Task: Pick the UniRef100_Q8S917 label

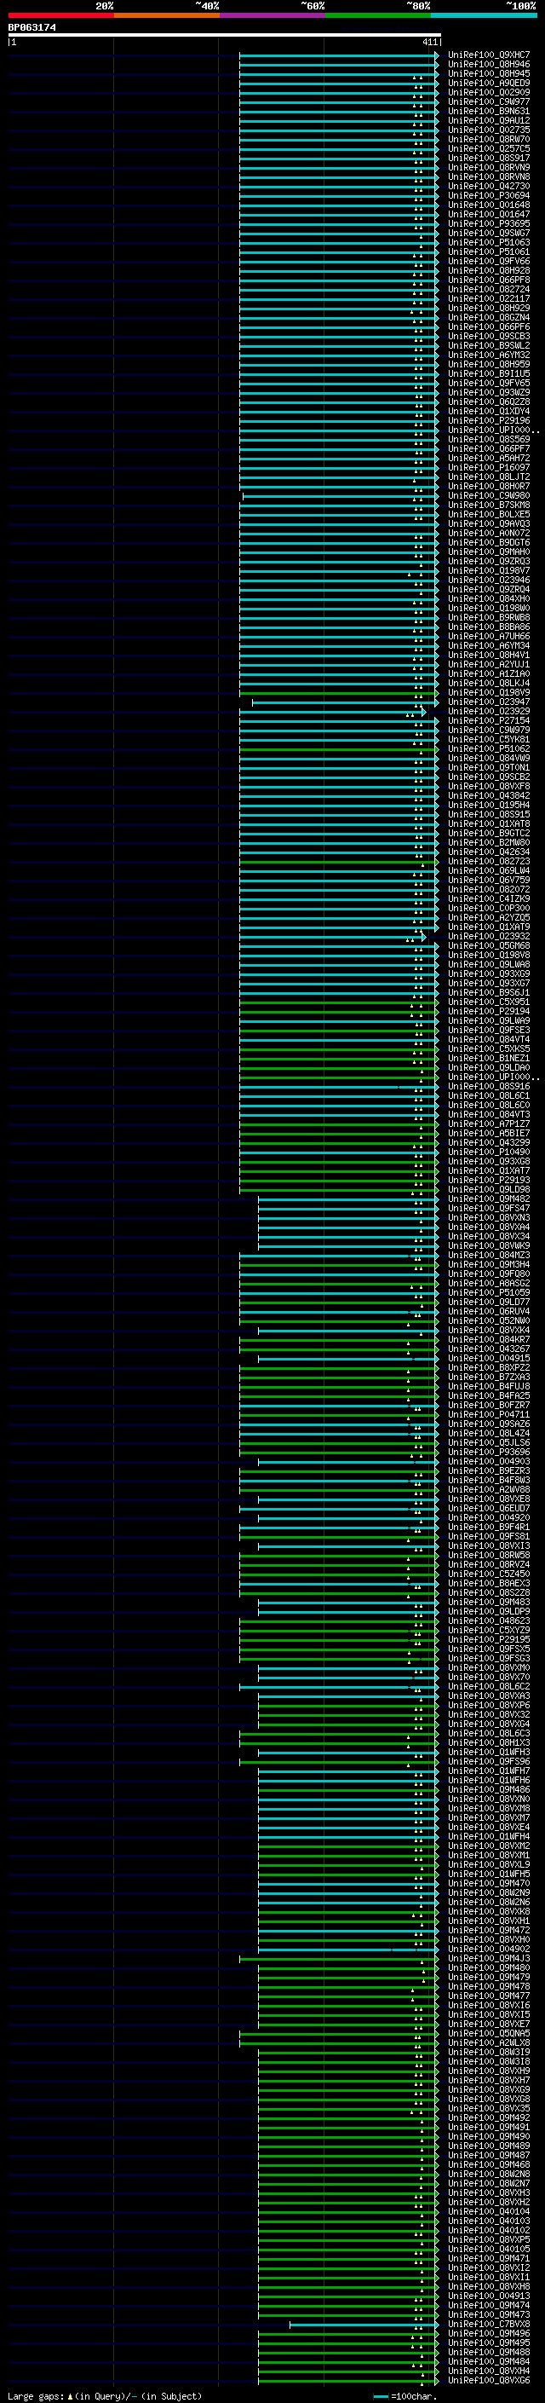Action: 489,158
